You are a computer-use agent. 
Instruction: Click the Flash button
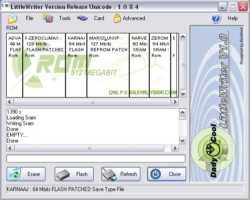pyautogui.click(x=74, y=174)
